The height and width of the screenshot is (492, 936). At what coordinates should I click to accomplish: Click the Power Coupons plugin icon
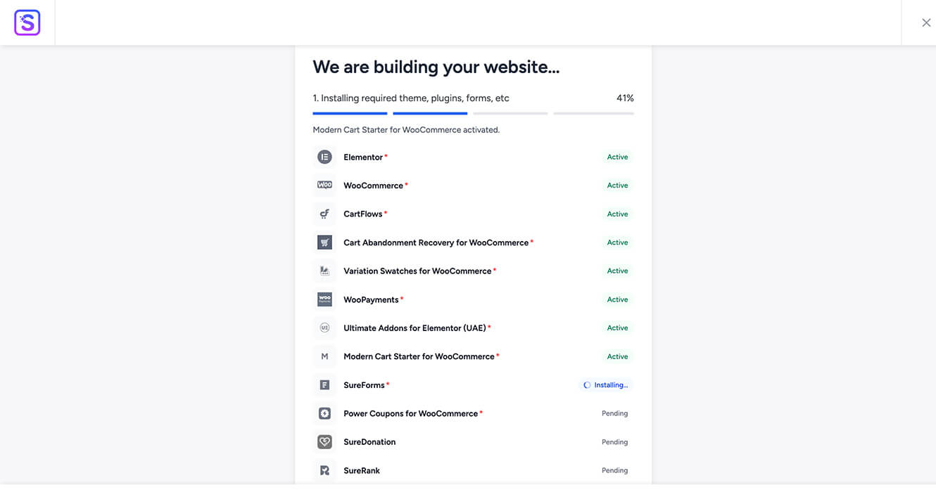[x=324, y=413]
